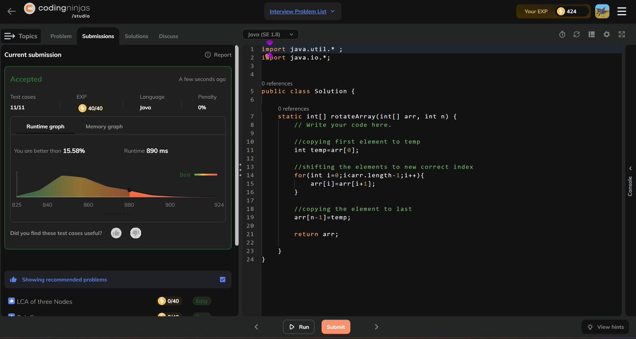
Task: Click the Best gradient legend bar
Action: point(206,174)
